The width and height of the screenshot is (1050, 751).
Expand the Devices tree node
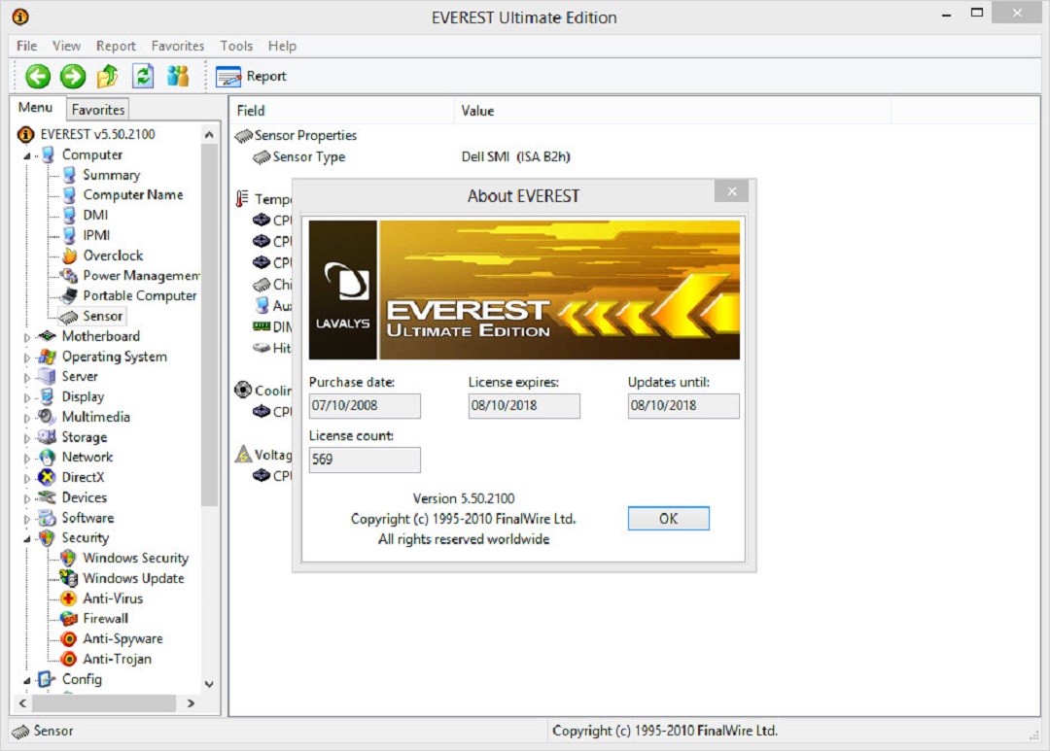pos(27,498)
